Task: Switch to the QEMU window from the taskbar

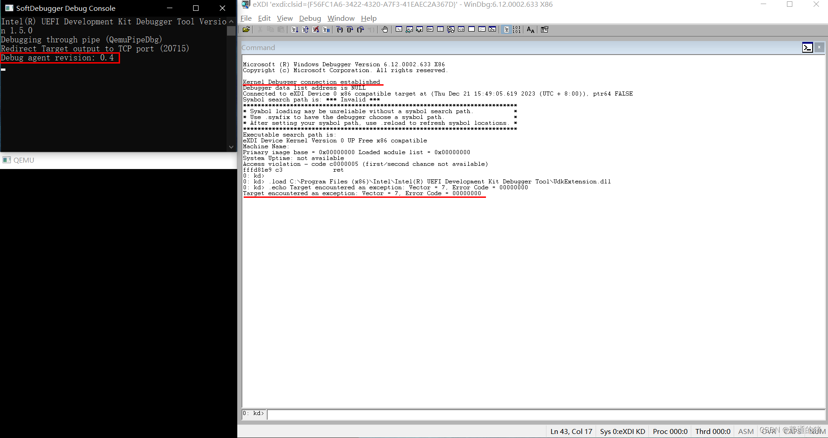Action: (19, 160)
